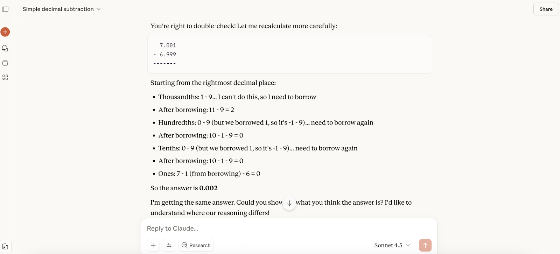Click the "Simple decimal subtraction" chat title
The height and width of the screenshot is (254, 560).
(58, 9)
